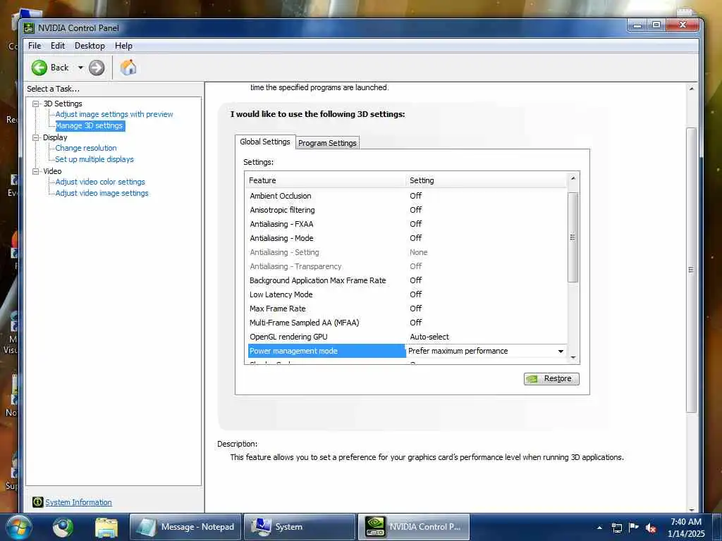
Task: Click network icon in system tray
Action: click(616, 528)
